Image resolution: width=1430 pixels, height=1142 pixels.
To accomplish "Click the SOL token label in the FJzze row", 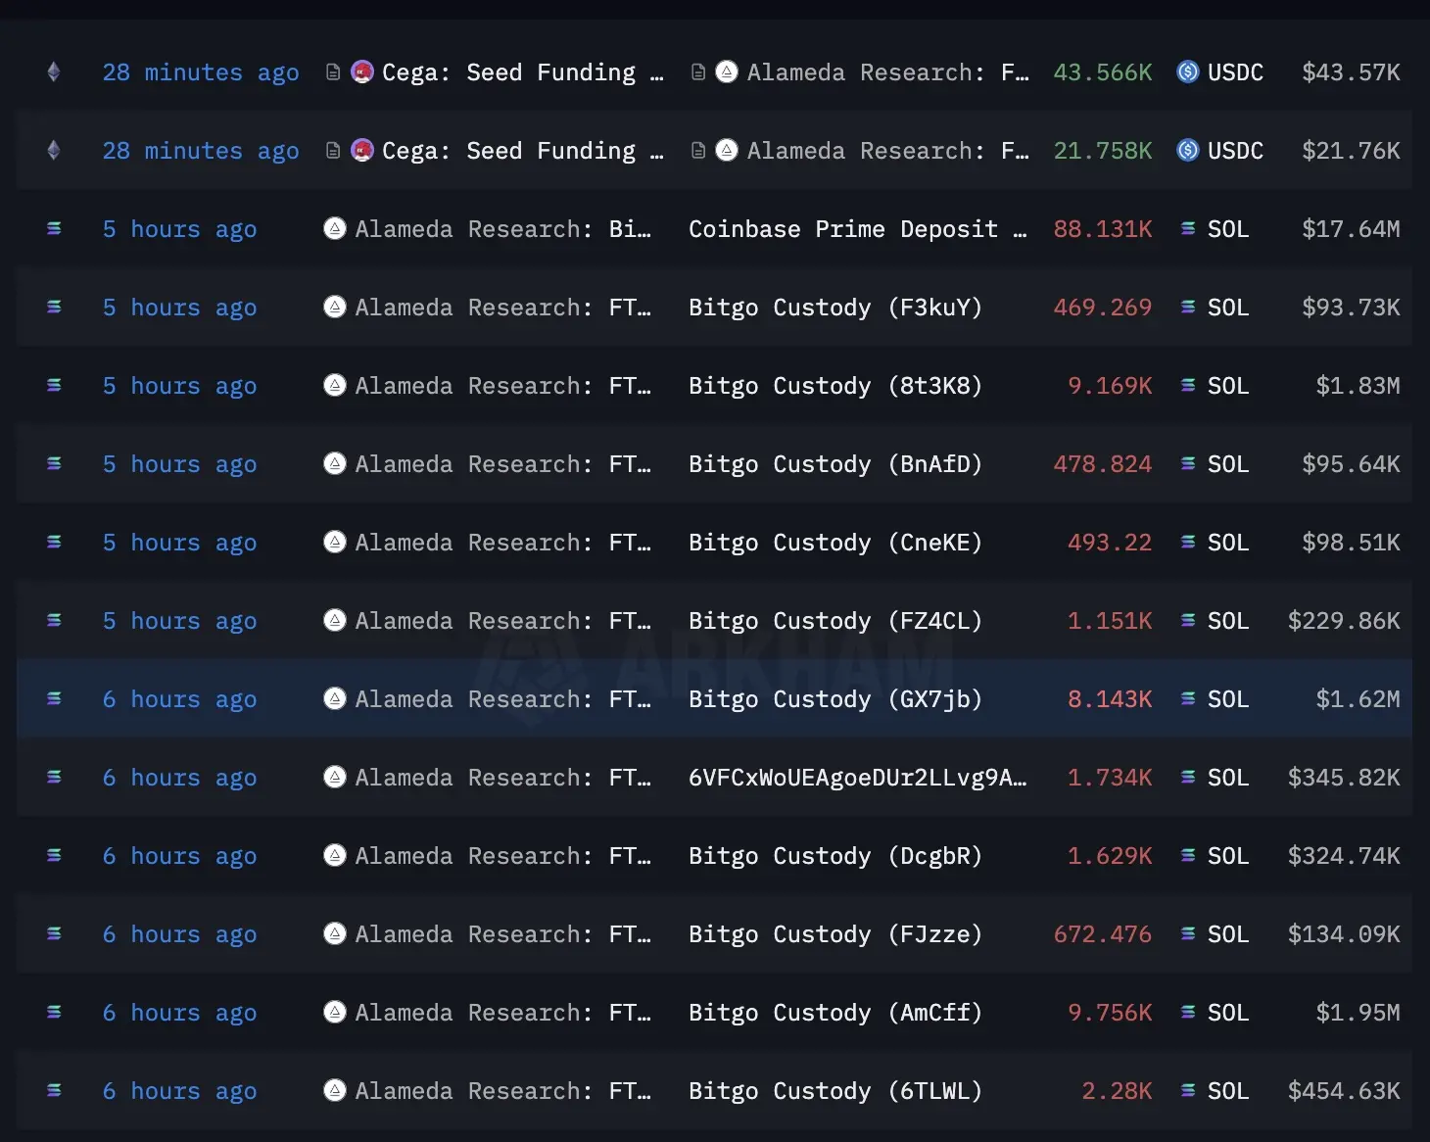I will point(1228,934).
